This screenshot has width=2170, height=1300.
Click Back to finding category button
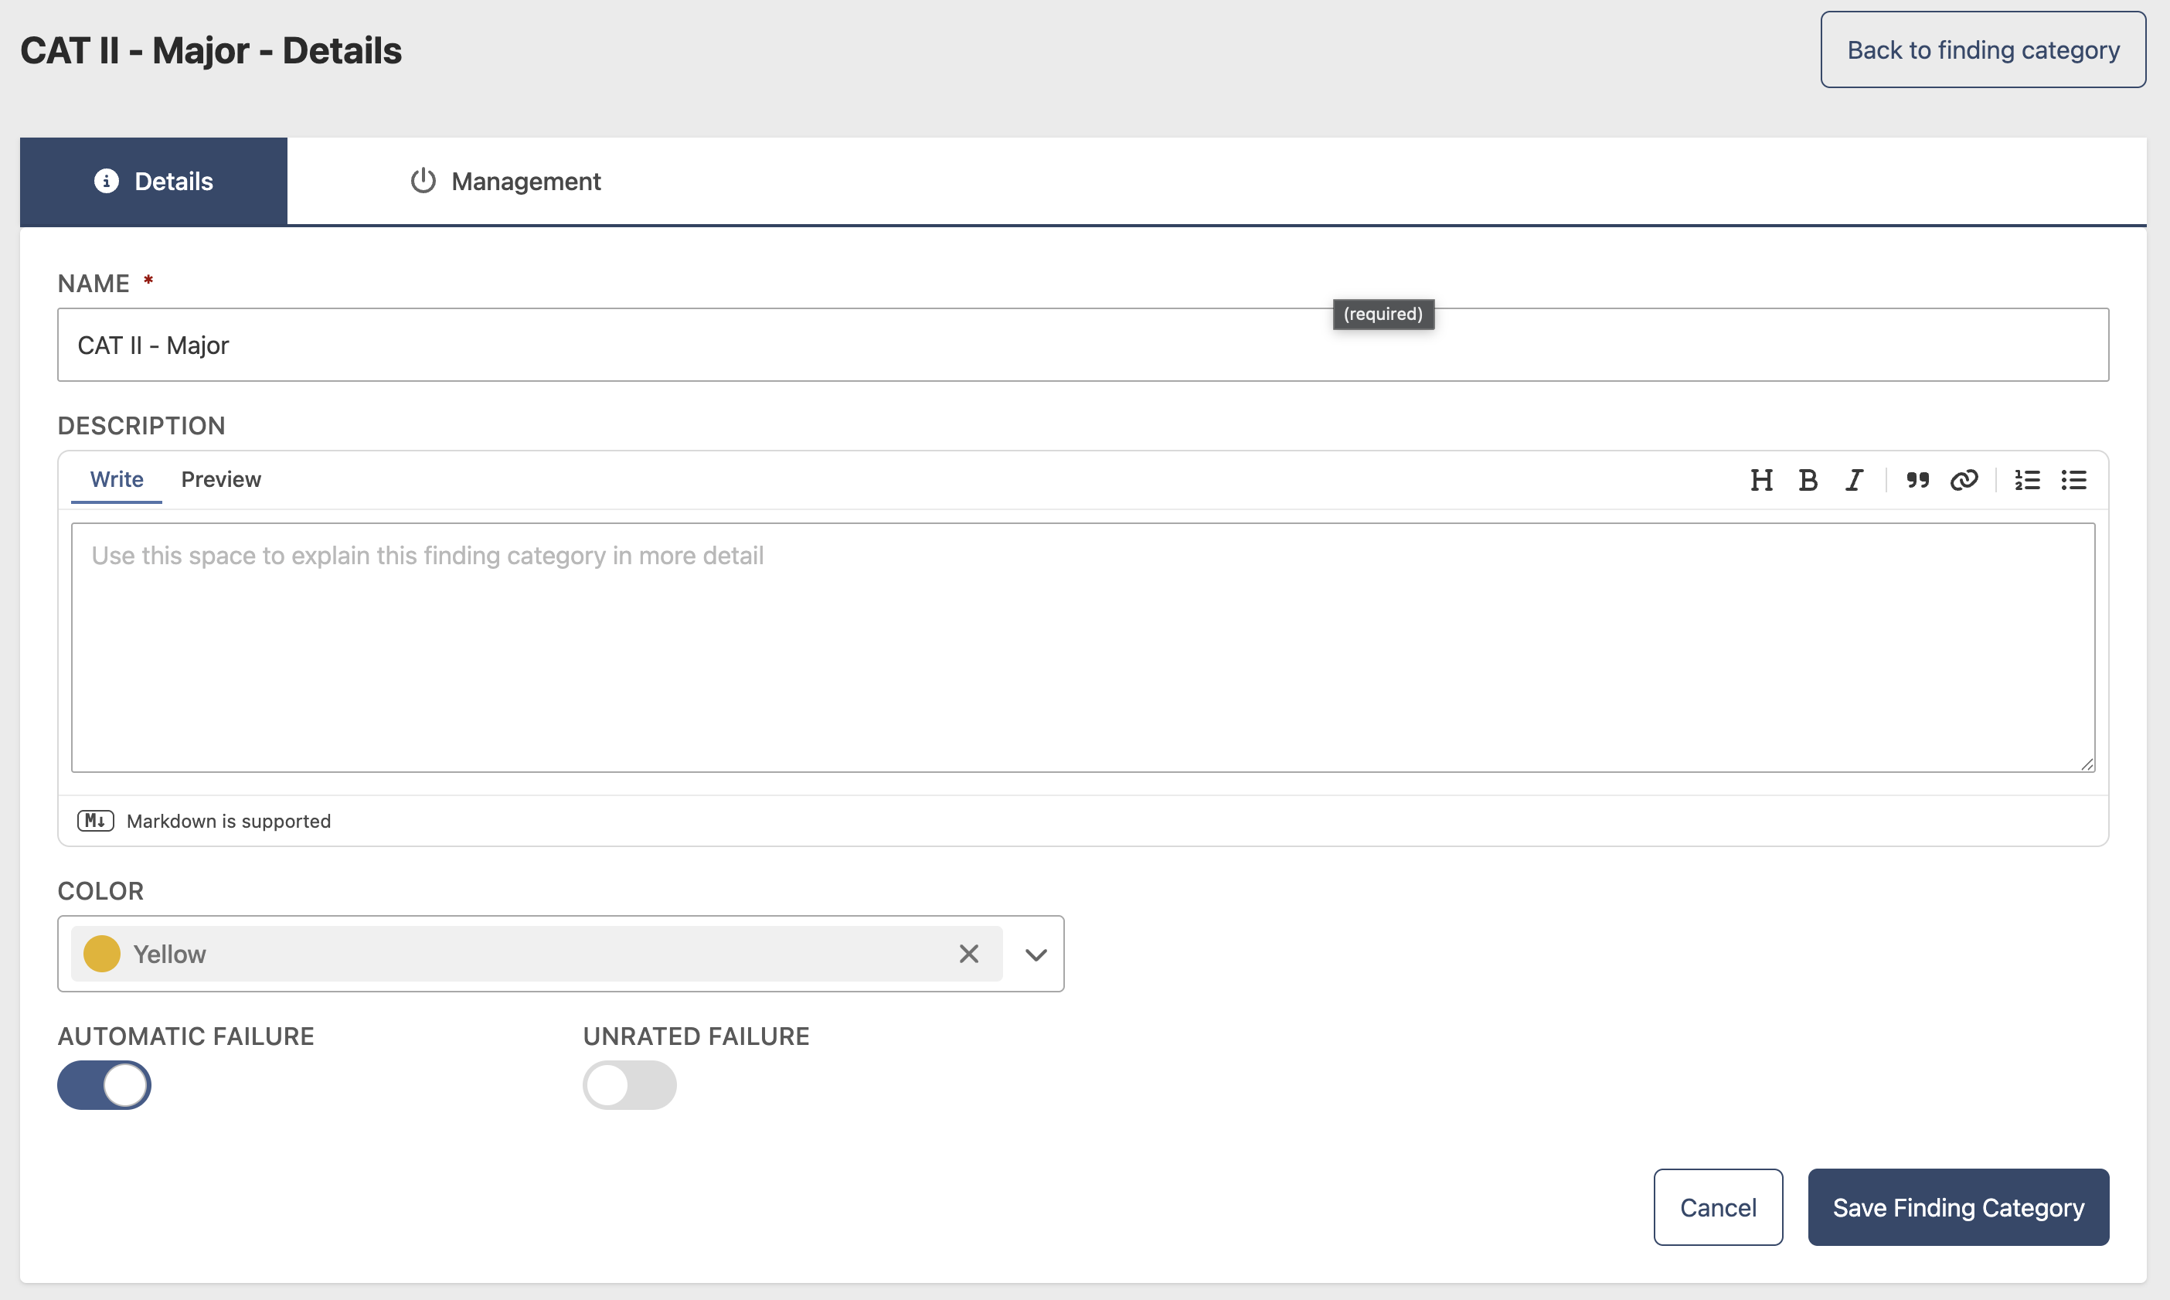point(1983,50)
